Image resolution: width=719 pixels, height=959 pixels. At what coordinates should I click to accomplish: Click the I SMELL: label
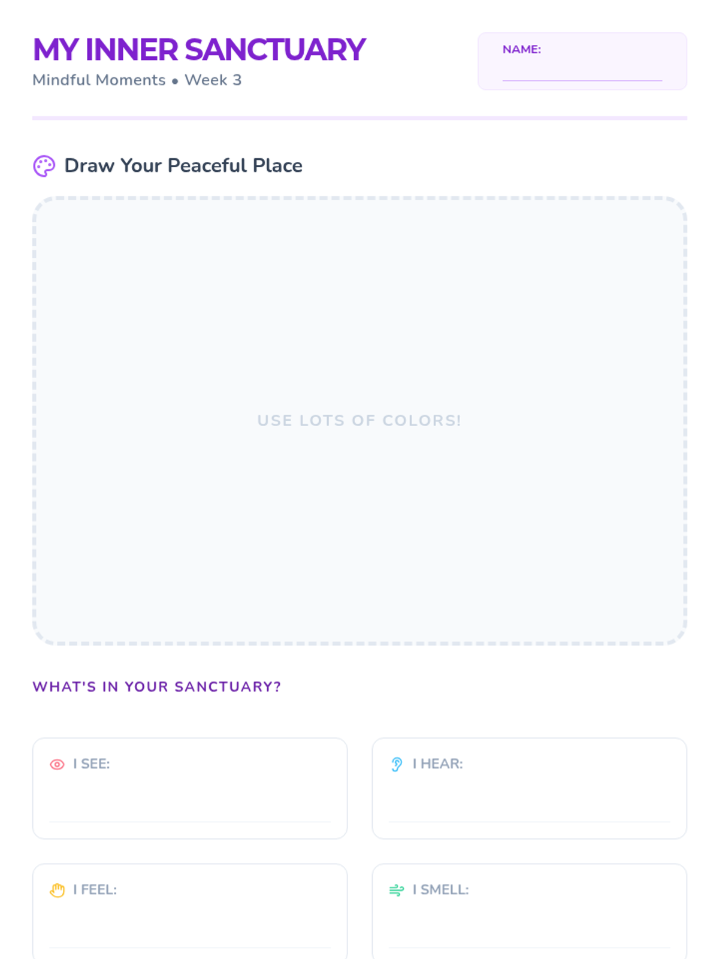[x=440, y=890]
